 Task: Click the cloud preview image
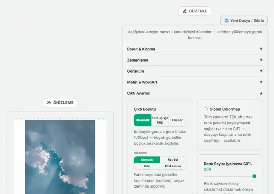click(x=60, y=157)
